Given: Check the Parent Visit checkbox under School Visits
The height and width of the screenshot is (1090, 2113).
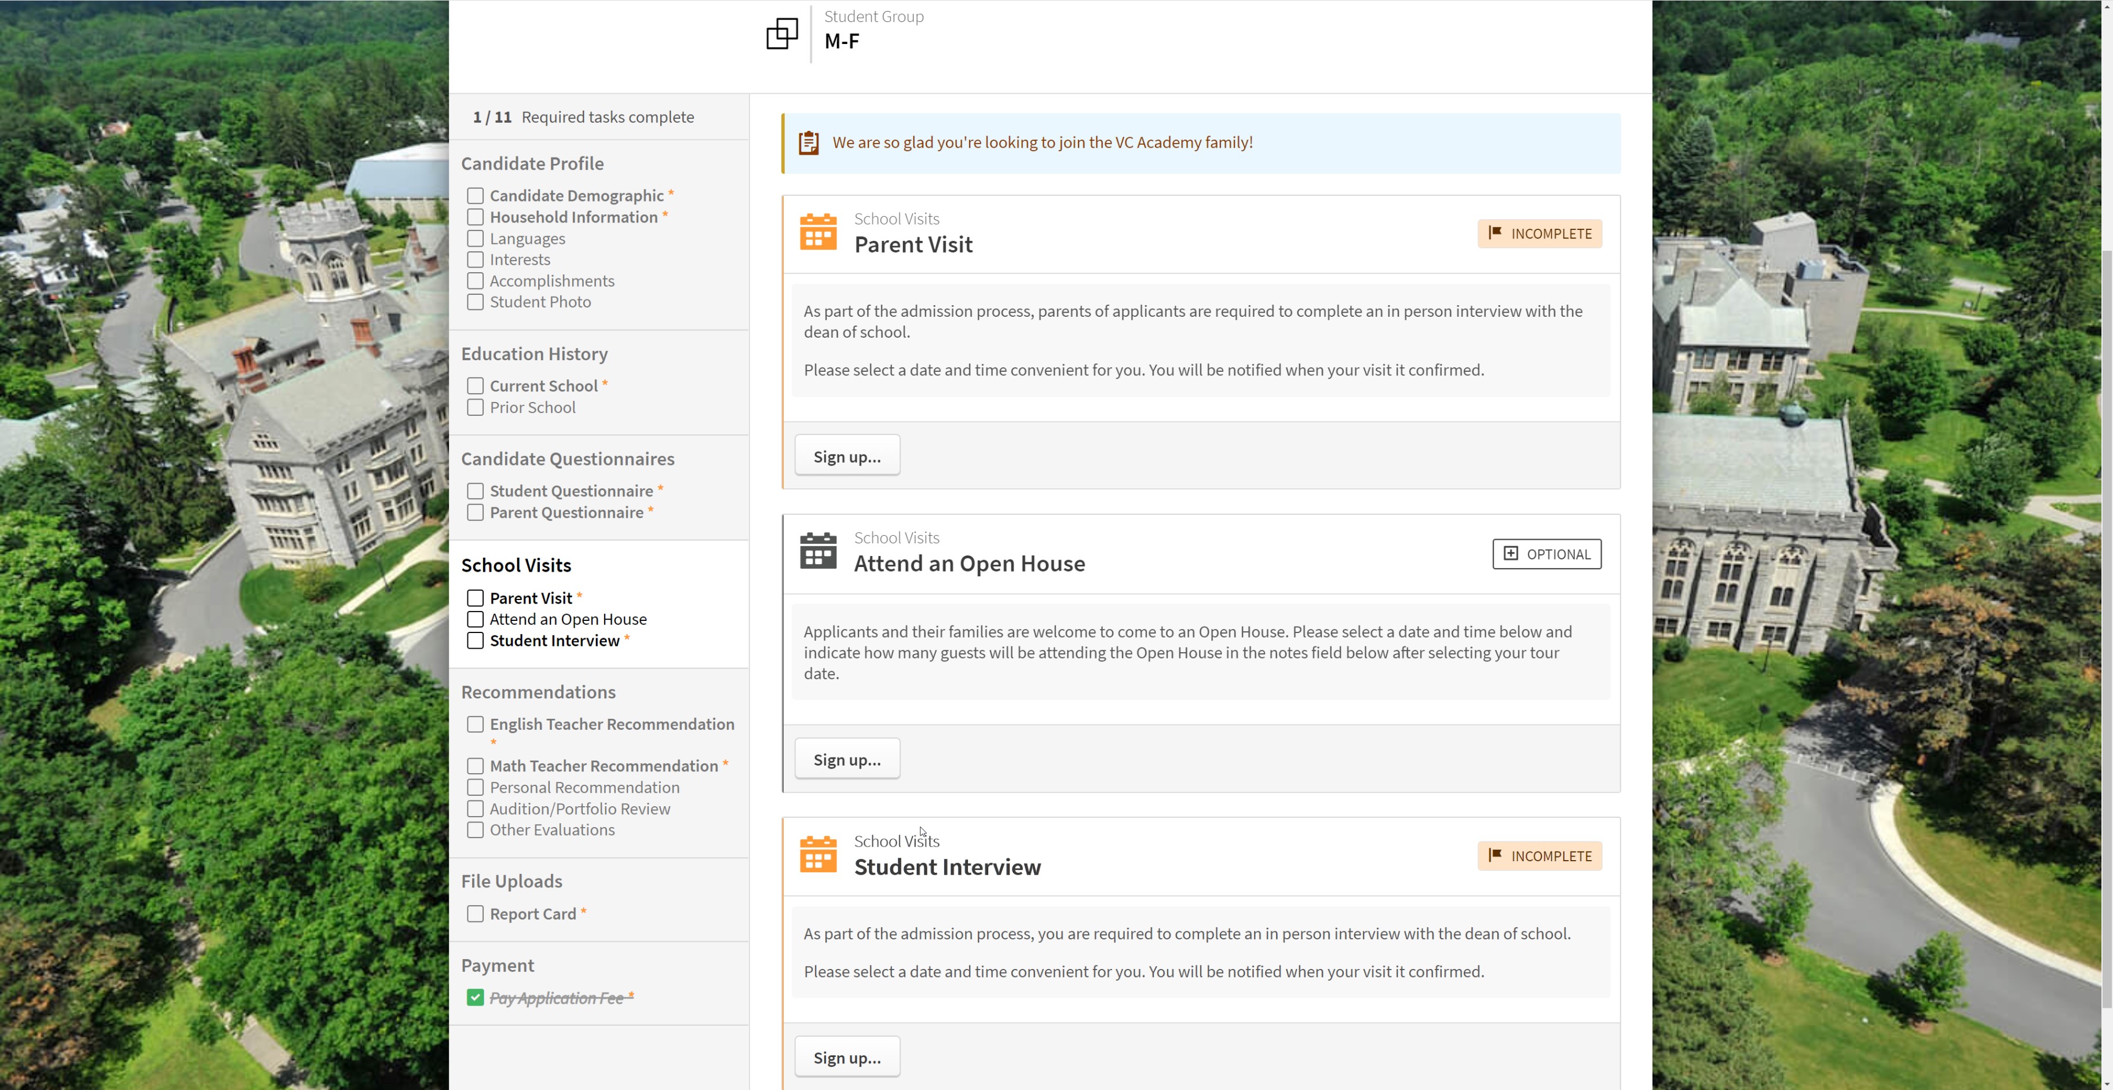Looking at the screenshot, I should pos(475,598).
